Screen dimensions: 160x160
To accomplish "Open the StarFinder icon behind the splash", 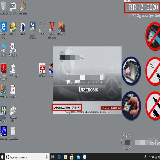I will [x=51, y=70].
